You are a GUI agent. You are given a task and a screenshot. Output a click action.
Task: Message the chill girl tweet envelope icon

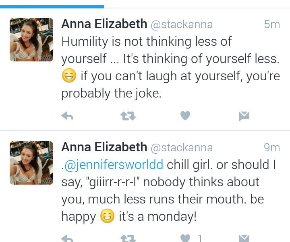[244, 238]
